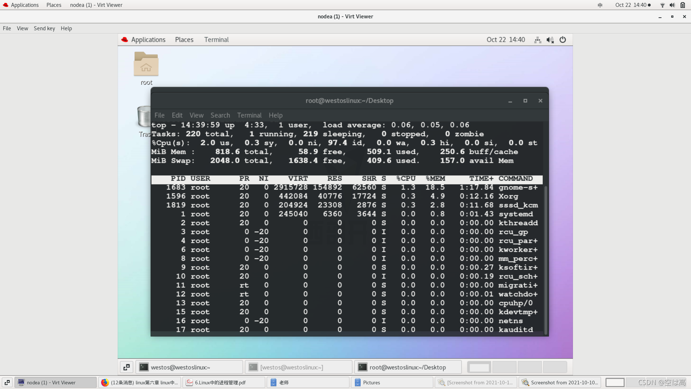Viewport: 691px width, 389px height.
Task: Minimize the root@westoslinux terminal window
Action: click(x=510, y=101)
